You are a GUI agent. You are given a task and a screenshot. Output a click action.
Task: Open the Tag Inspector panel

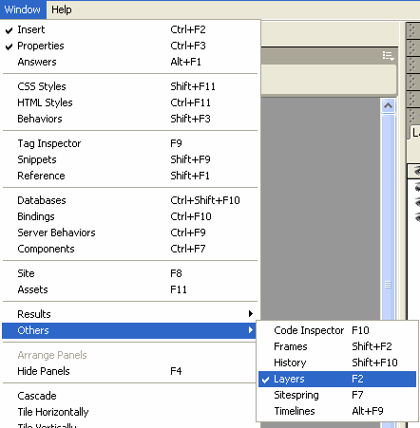coord(130,143)
